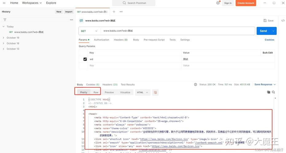Open the settings gear icon
The image size is (286, 153).
(218, 3)
